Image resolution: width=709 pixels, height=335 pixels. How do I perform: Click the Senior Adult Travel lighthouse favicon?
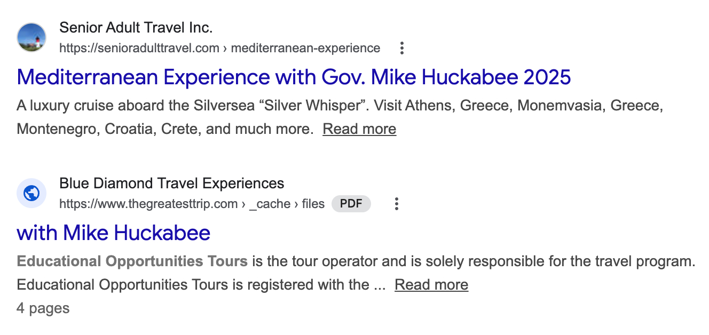[31, 37]
